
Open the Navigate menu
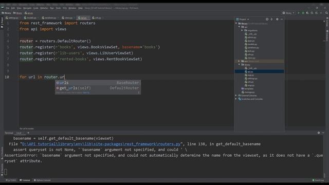click(x=27, y=8)
